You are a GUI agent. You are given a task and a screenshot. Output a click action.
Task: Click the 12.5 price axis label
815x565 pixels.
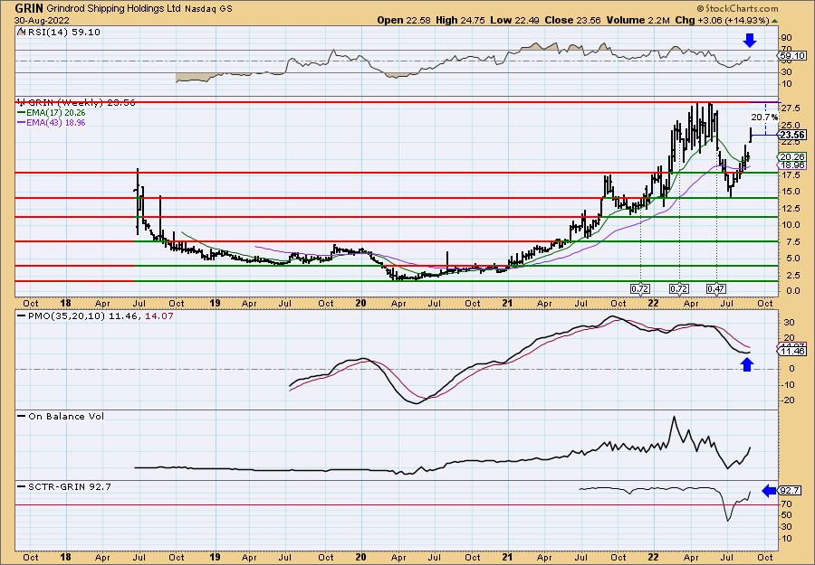[x=790, y=208]
